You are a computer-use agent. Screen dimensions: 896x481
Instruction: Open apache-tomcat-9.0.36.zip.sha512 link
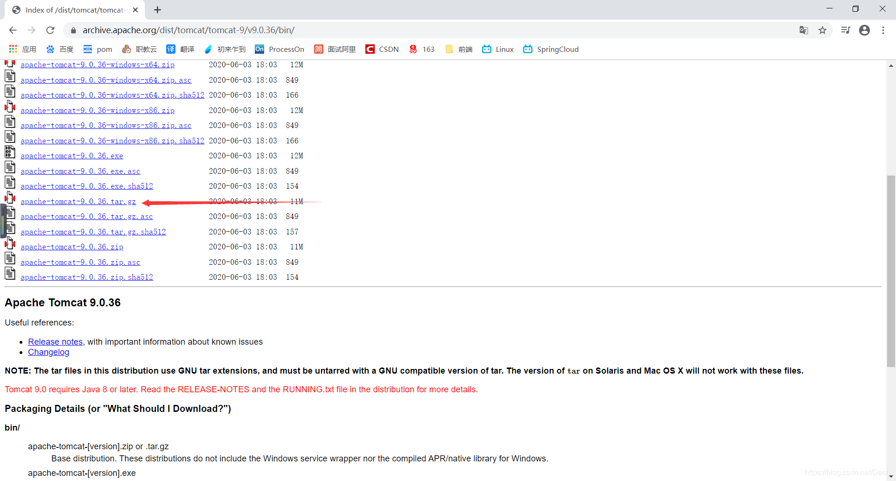pos(87,277)
